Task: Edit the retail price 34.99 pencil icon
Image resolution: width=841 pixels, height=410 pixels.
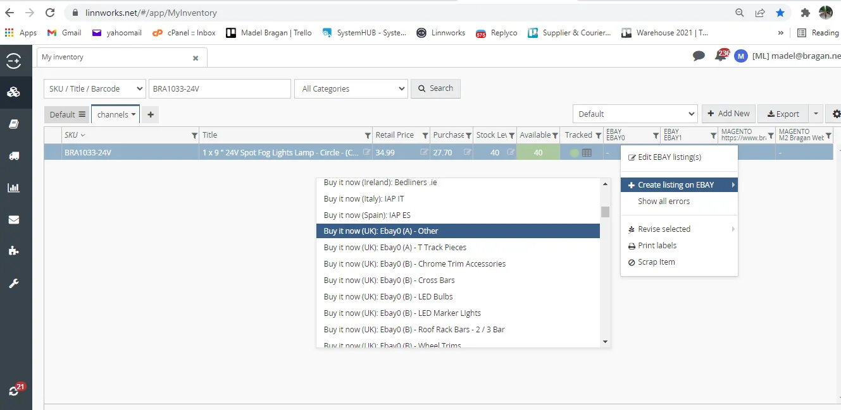Action: (424, 152)
